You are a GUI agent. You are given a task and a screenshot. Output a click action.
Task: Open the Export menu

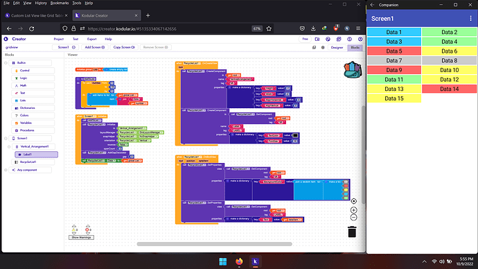pos(91,39)
